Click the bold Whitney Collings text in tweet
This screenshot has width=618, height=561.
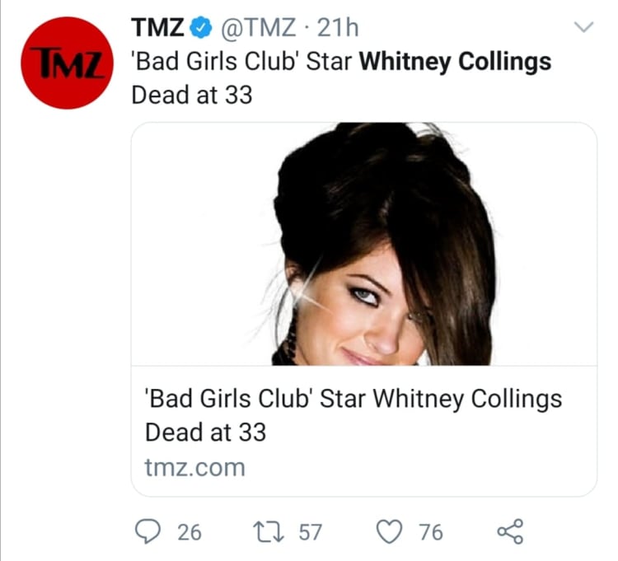[x=456, y=62]
